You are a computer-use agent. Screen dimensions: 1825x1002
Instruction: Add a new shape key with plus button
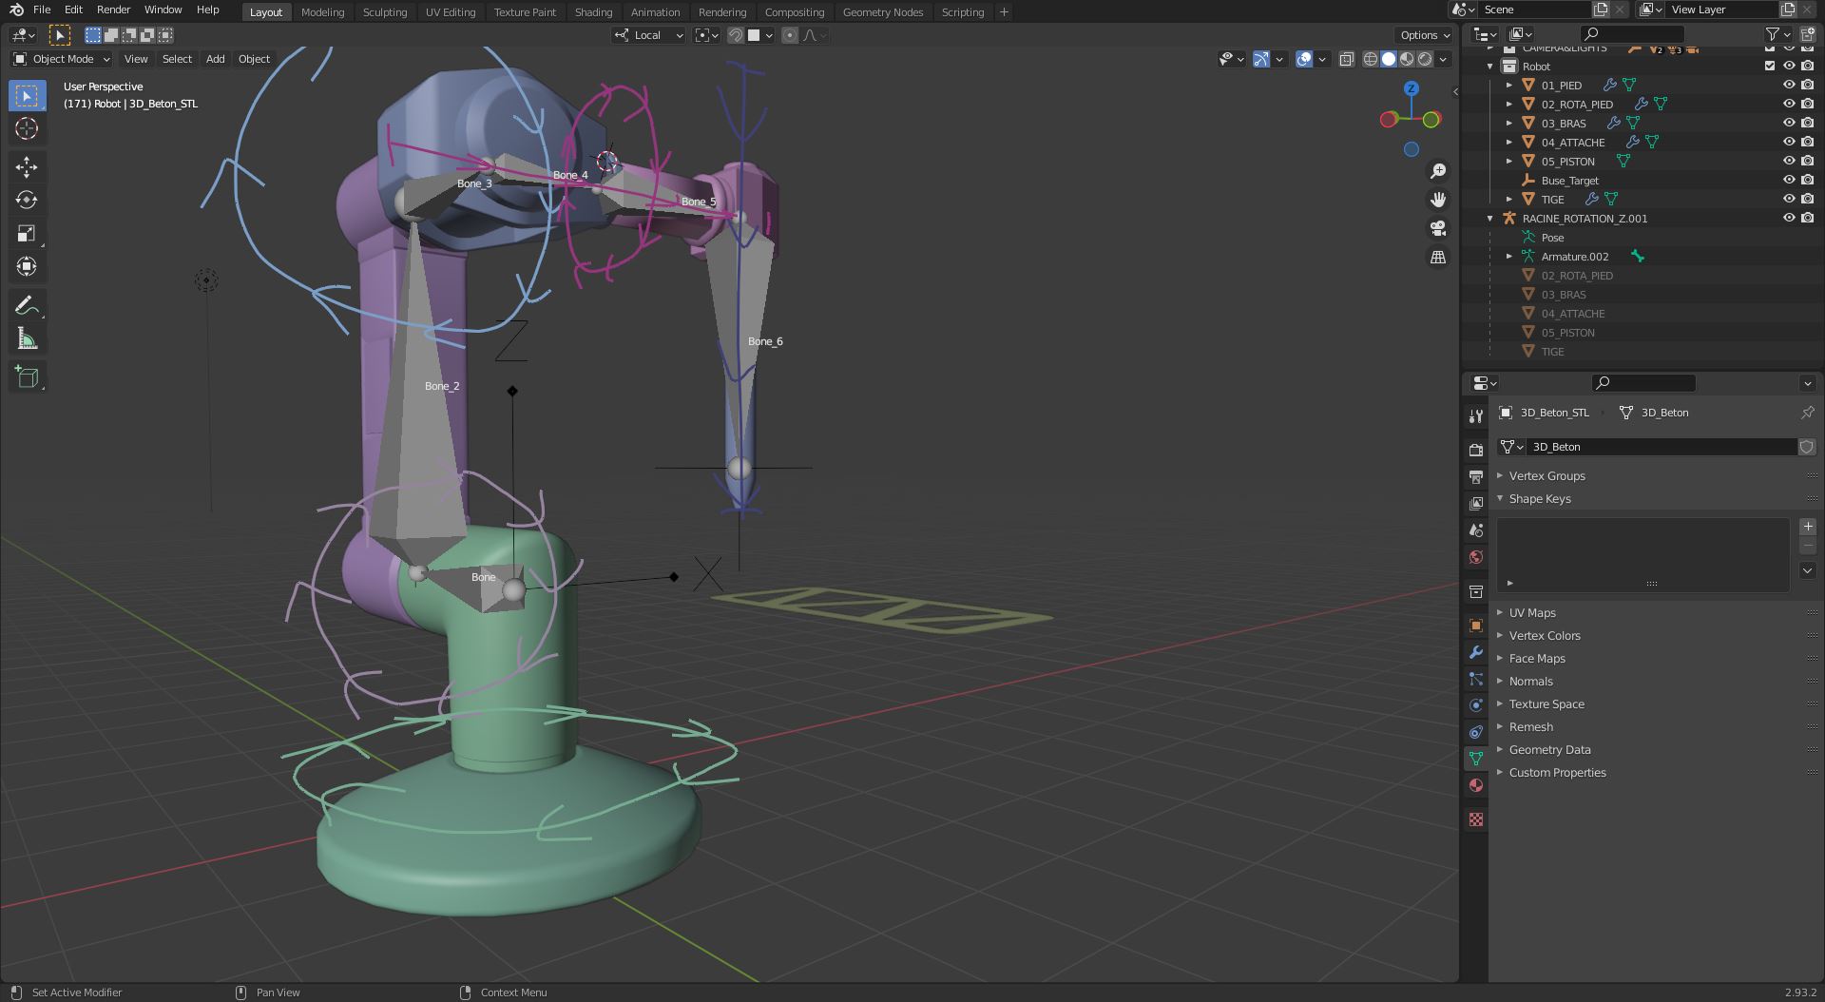click(x=1807, y=527)
